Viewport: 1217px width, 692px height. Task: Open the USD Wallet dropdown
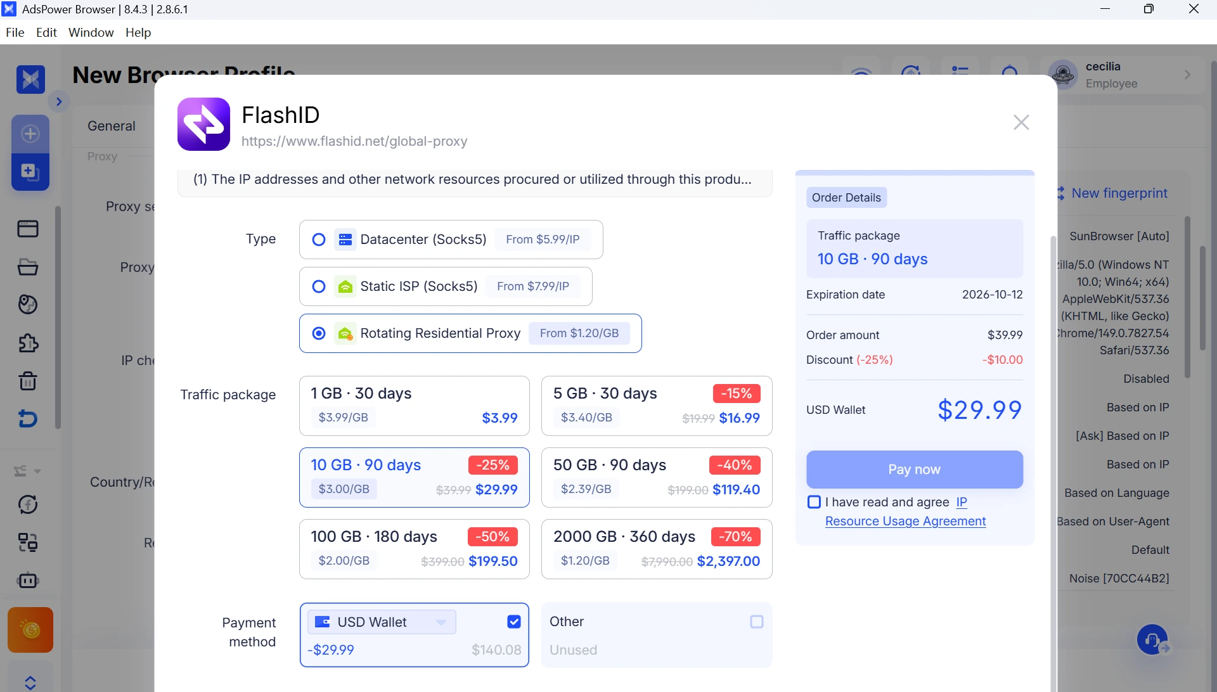(x=382, y=622)
